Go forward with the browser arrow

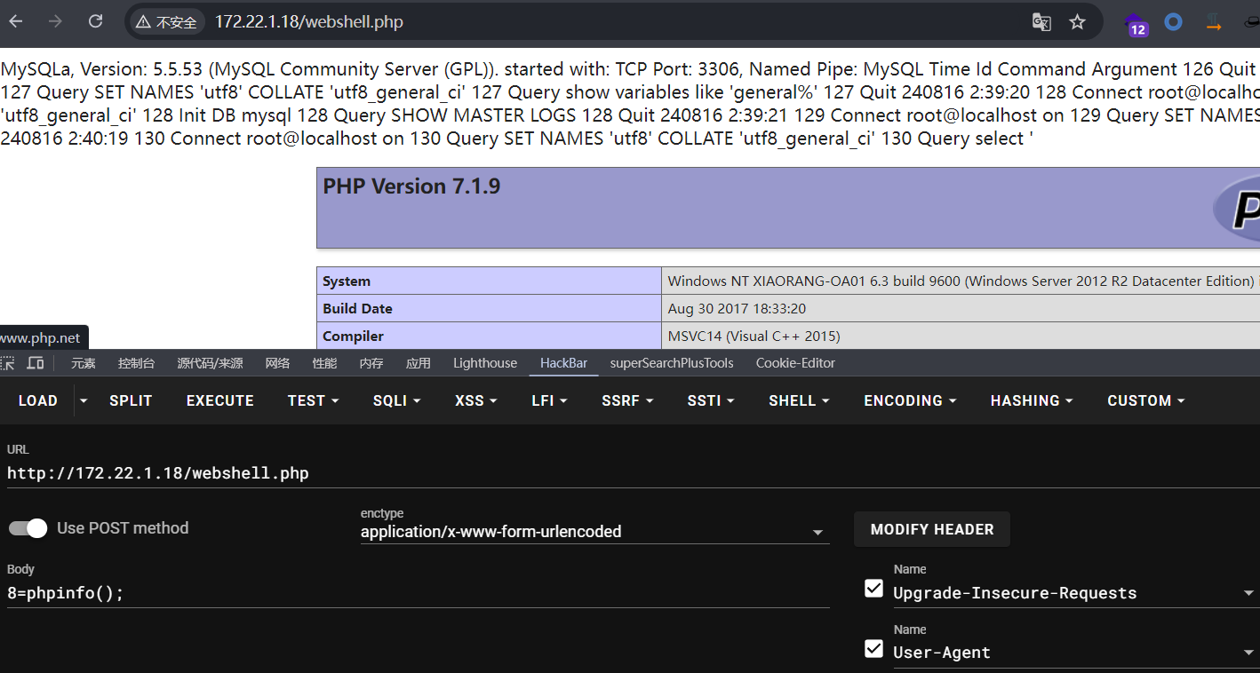[x=55, y=21]
